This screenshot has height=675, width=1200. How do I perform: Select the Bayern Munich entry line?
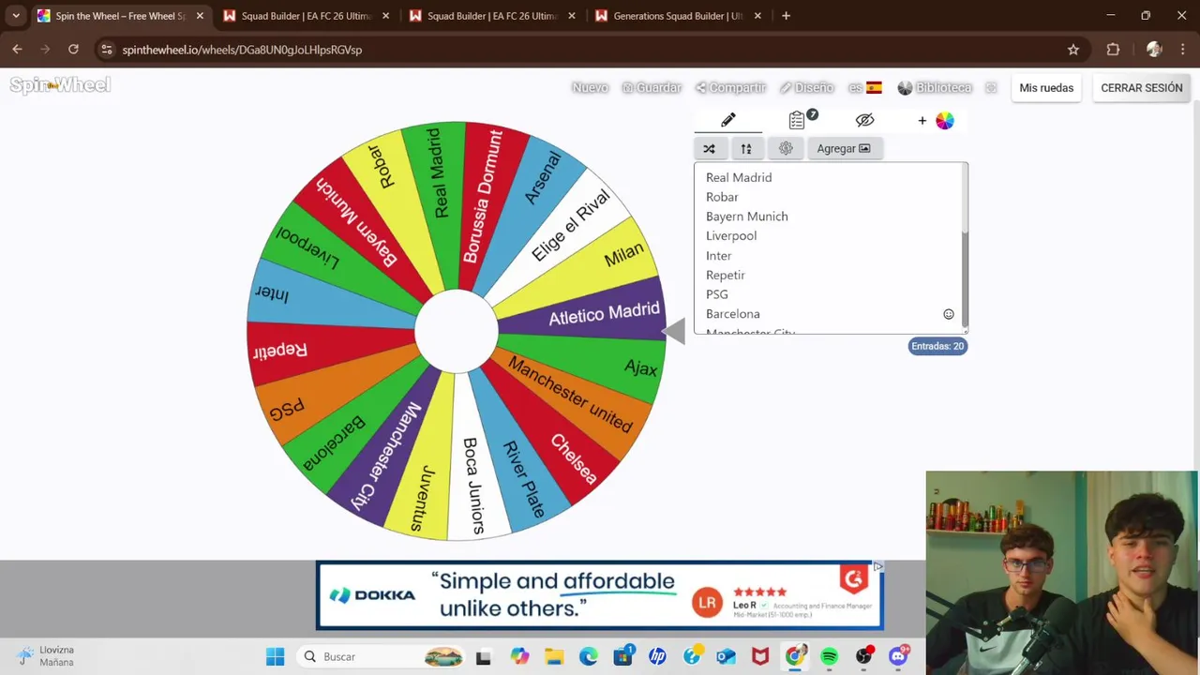pos(746,217)
